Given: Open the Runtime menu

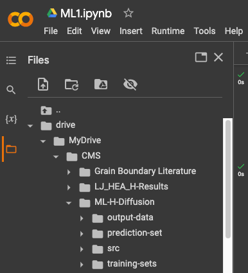Looking at the screenshot, I should pos(168,31).
